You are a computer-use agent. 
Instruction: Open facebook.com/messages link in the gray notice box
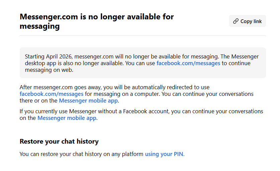point(188,63)
